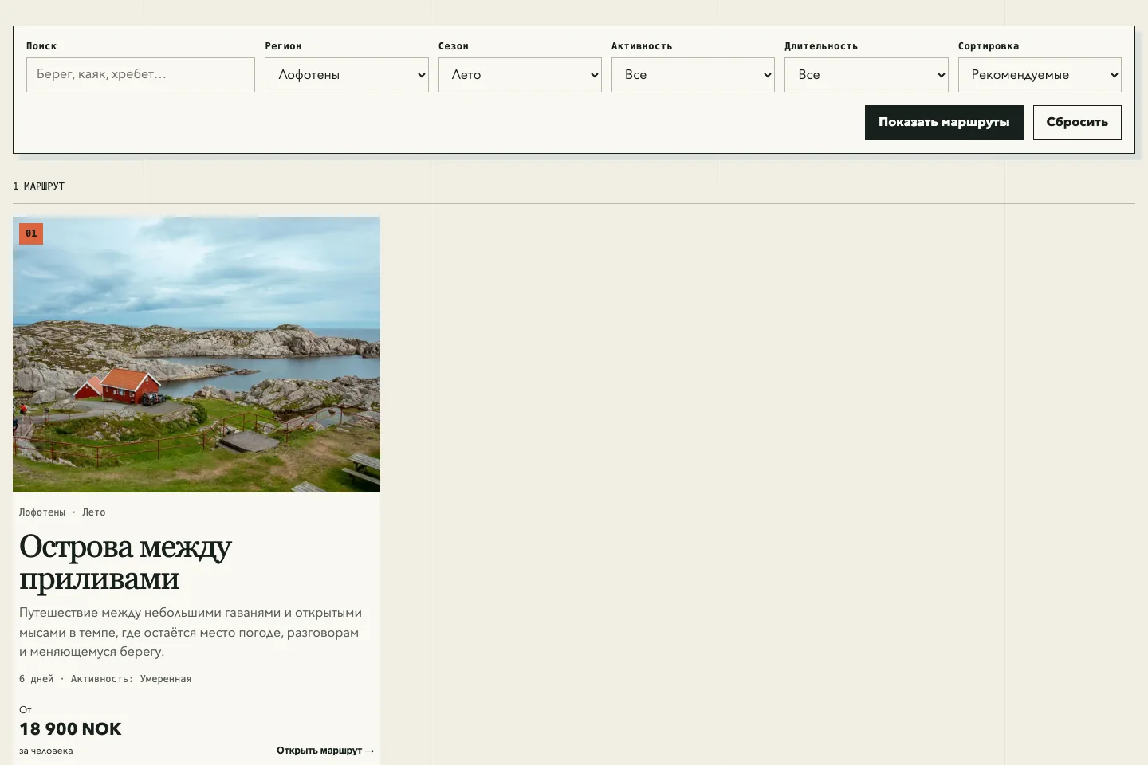Click the Сортировка label text
This screenshot has width=1148, height=765.
point(989,46)
